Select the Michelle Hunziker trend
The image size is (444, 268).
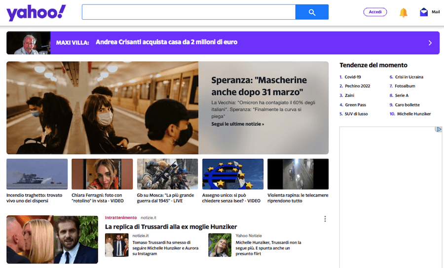(414, 114)
